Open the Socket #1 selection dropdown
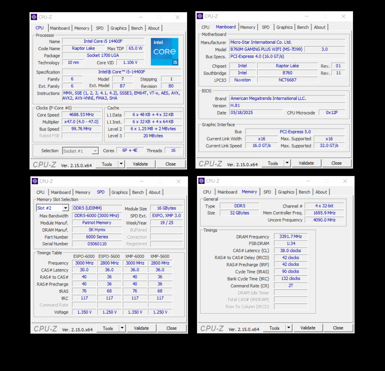Screen dimensions: 385x371 point(95,151)
